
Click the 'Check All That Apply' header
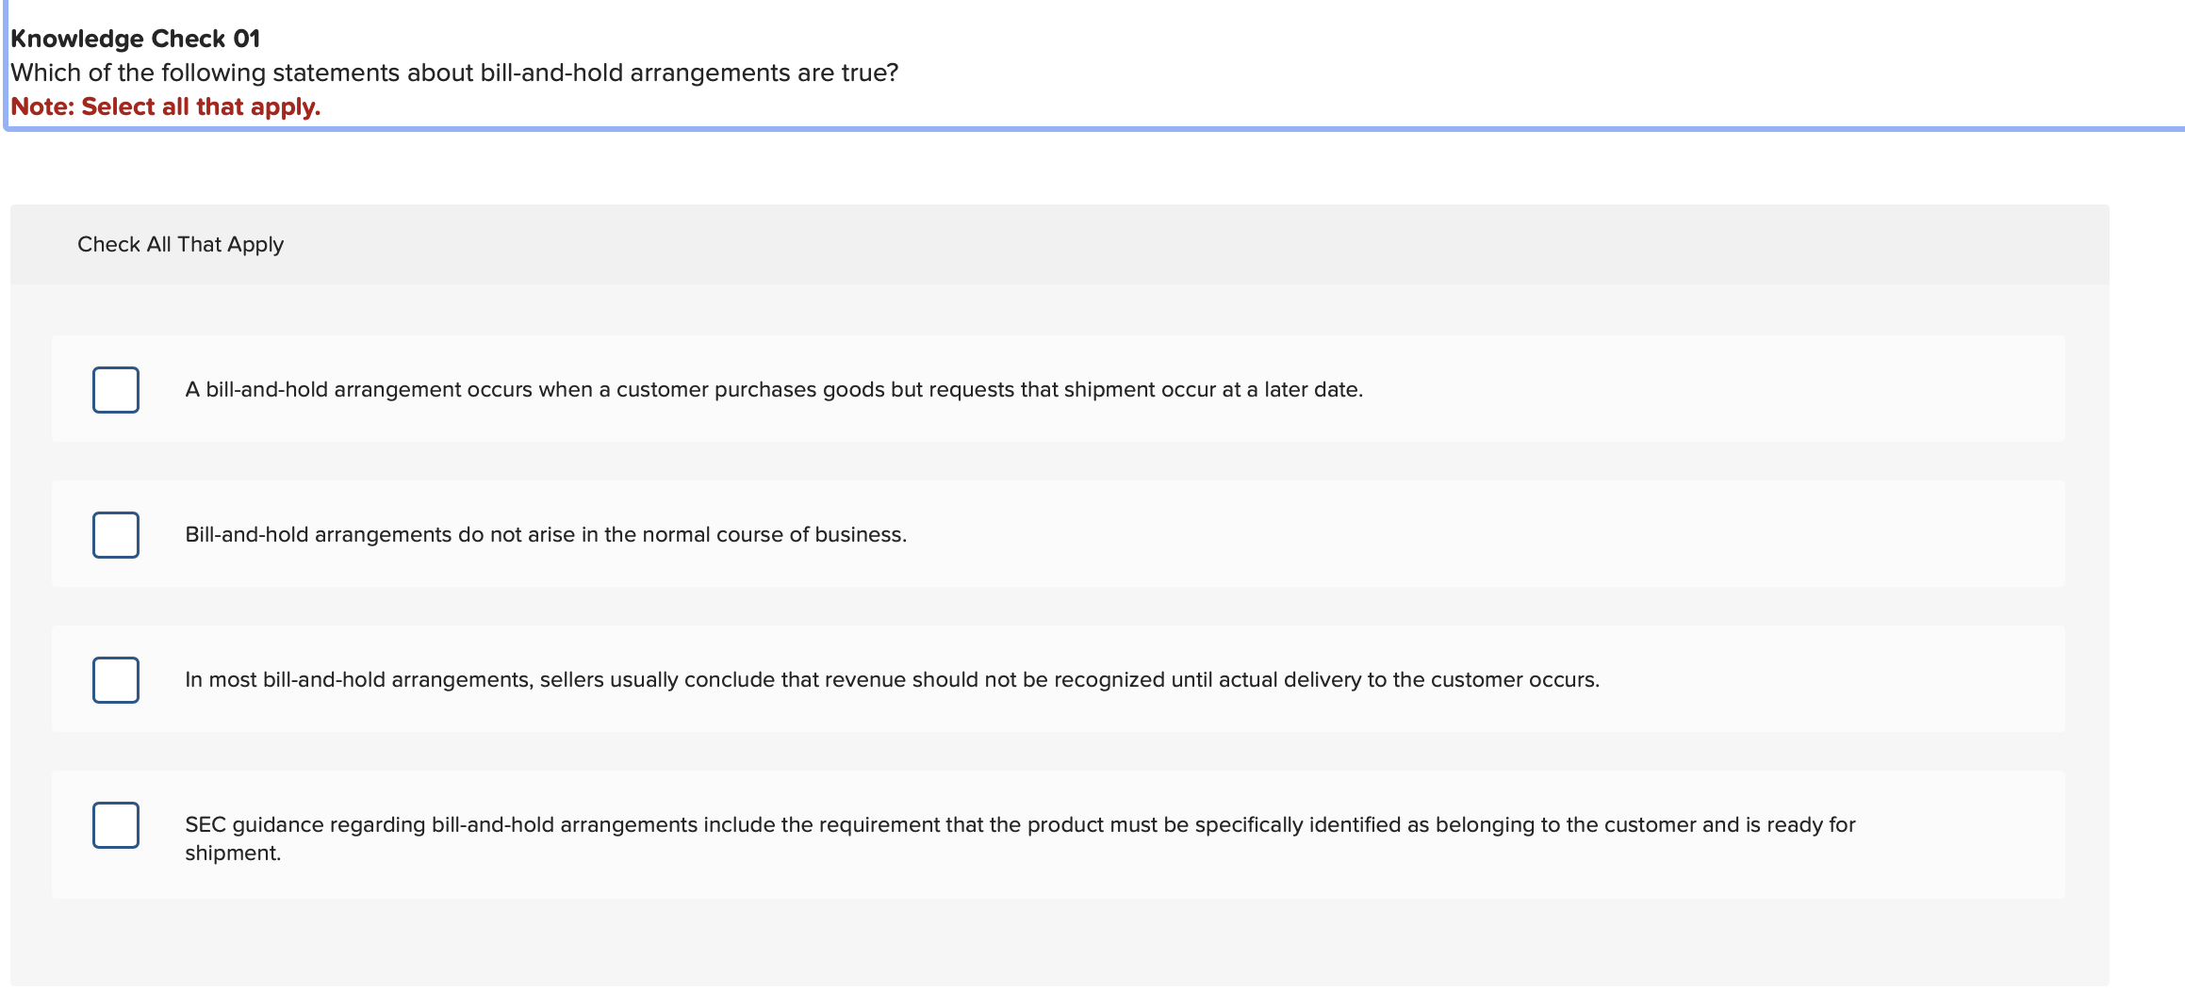coord(180,244)
